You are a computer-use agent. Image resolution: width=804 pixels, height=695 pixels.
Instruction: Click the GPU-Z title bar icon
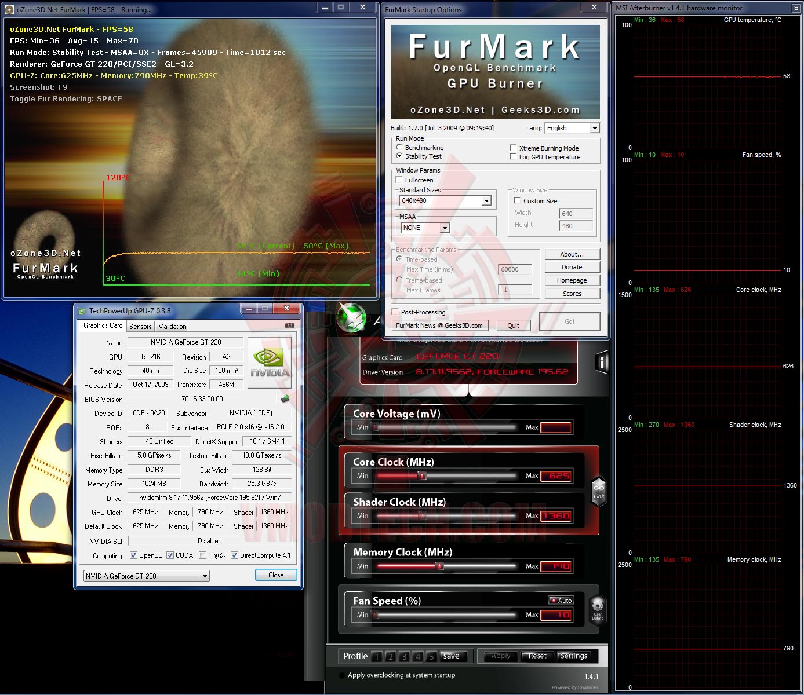(82, 310)
